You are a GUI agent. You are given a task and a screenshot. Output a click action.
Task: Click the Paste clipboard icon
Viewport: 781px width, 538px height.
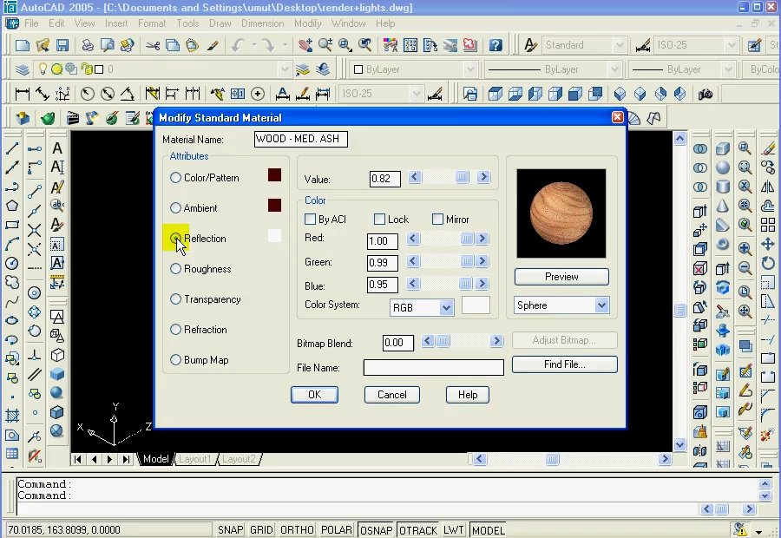click(193, 45)
